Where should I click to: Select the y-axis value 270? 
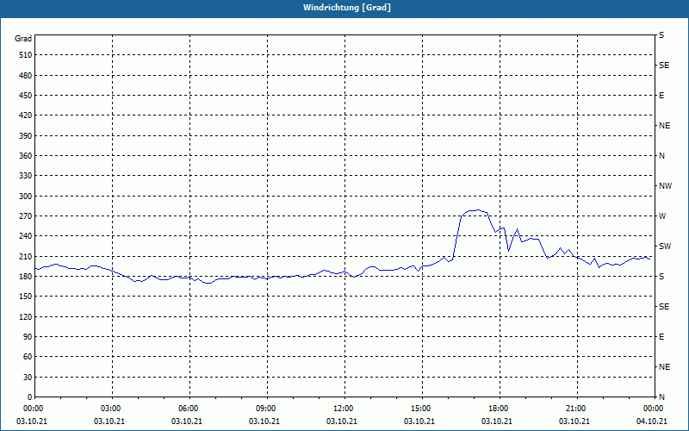point(26,216)
